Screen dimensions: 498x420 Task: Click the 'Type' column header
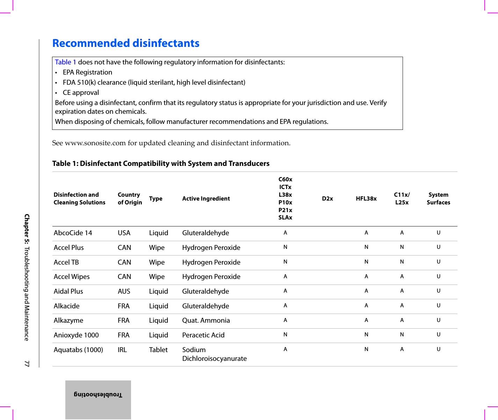click(156, 198)
